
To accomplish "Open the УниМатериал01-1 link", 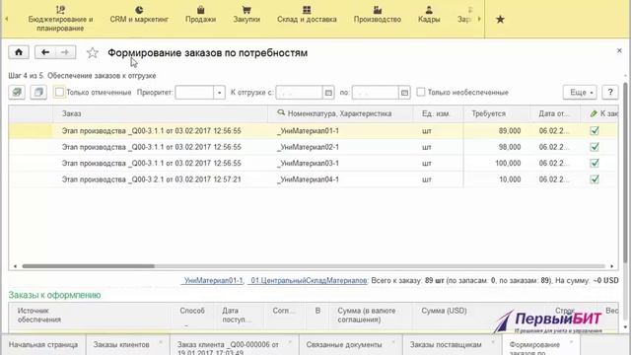I will 213,280.
